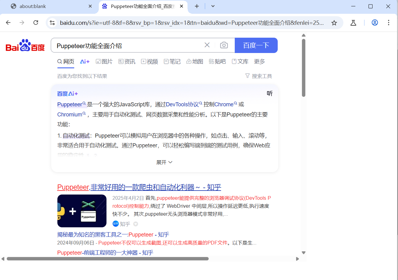Close the Puppeteer功能全面介绍 tab
398x280 pixels.
click(182, 6)
